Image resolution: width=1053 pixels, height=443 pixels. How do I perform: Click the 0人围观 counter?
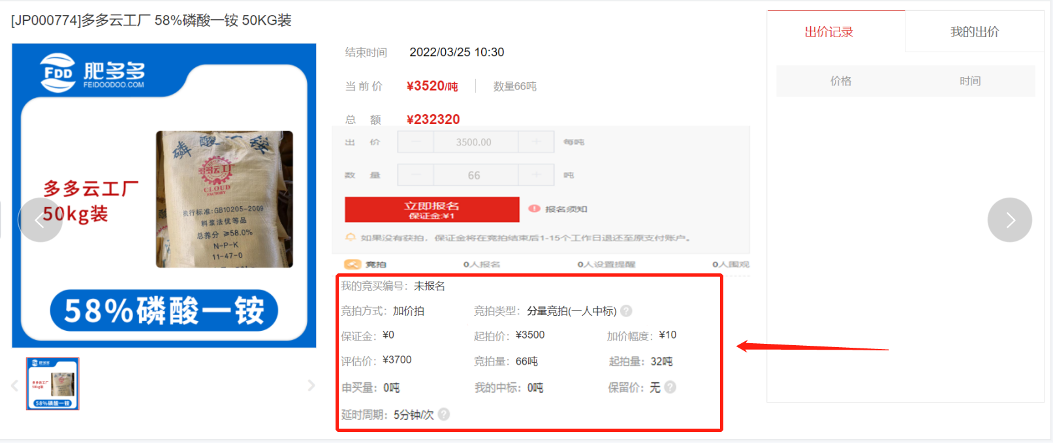731,264
